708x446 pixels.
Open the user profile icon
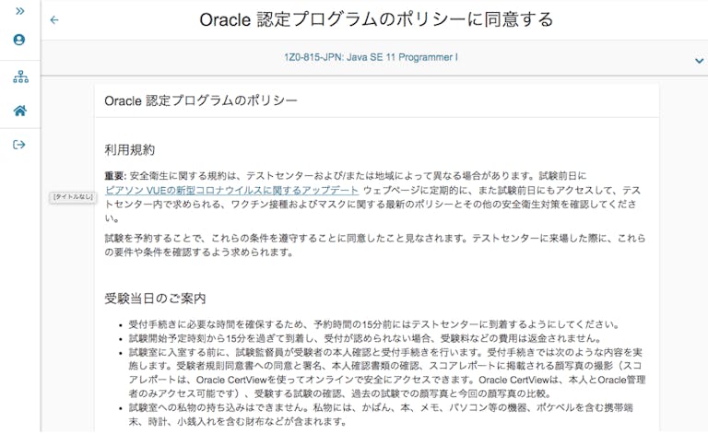19,40
